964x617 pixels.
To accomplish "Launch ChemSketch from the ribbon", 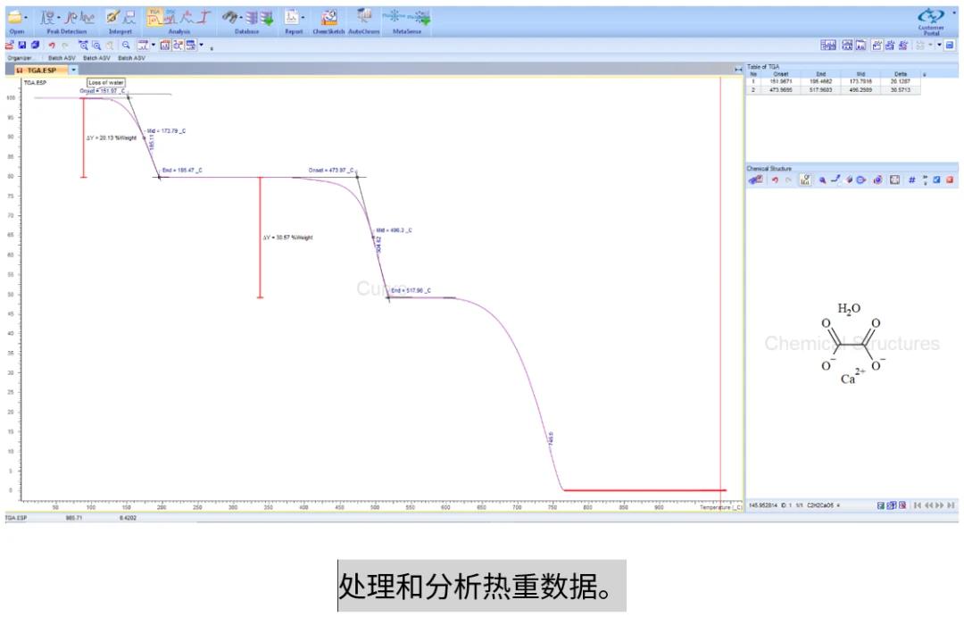I will click(x=328, y=17).
